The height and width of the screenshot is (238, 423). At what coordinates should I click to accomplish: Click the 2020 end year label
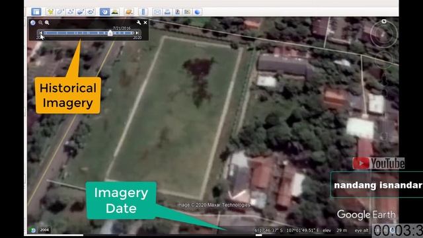[x=137, y=38]
